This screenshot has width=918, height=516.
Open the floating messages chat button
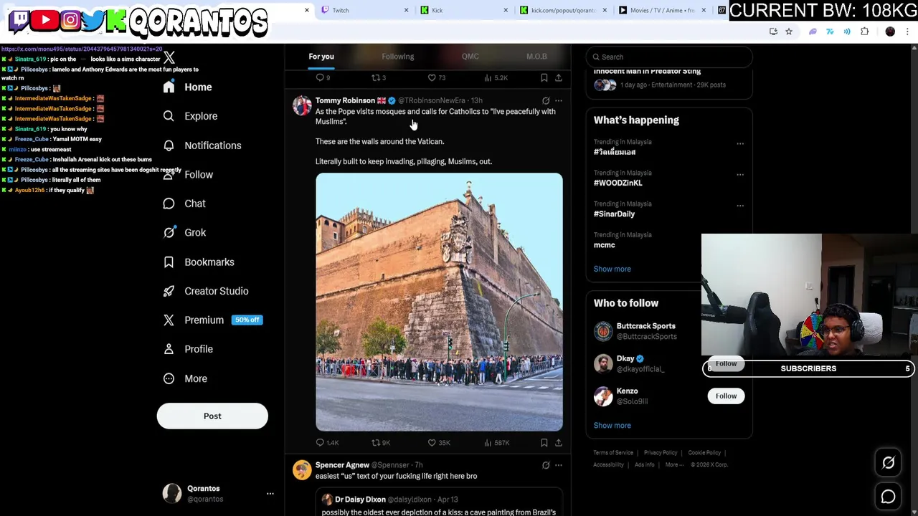pyautogui.click(x=888, y=497)
